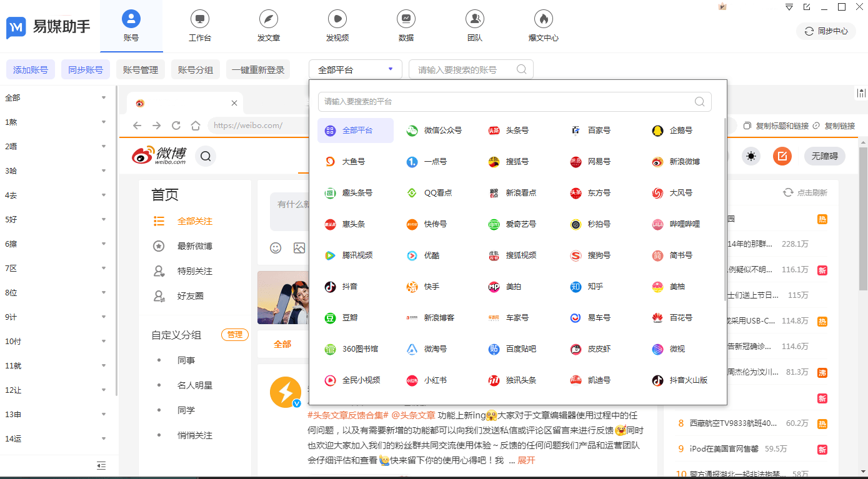Toggle the dark mode sun icon
The image size is (868, 479).
[751, 157]
